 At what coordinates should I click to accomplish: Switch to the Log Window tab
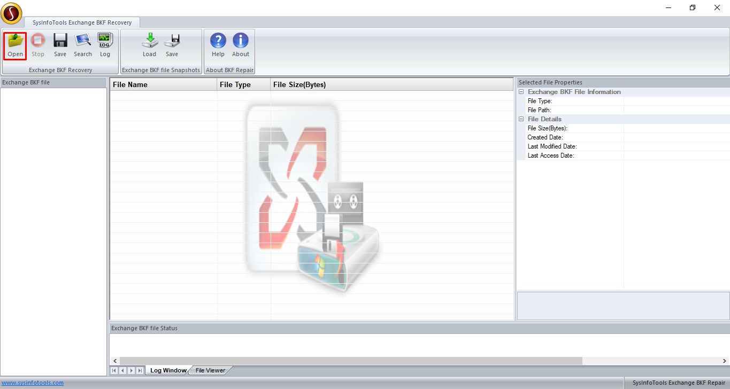click(x=168, y=370)
